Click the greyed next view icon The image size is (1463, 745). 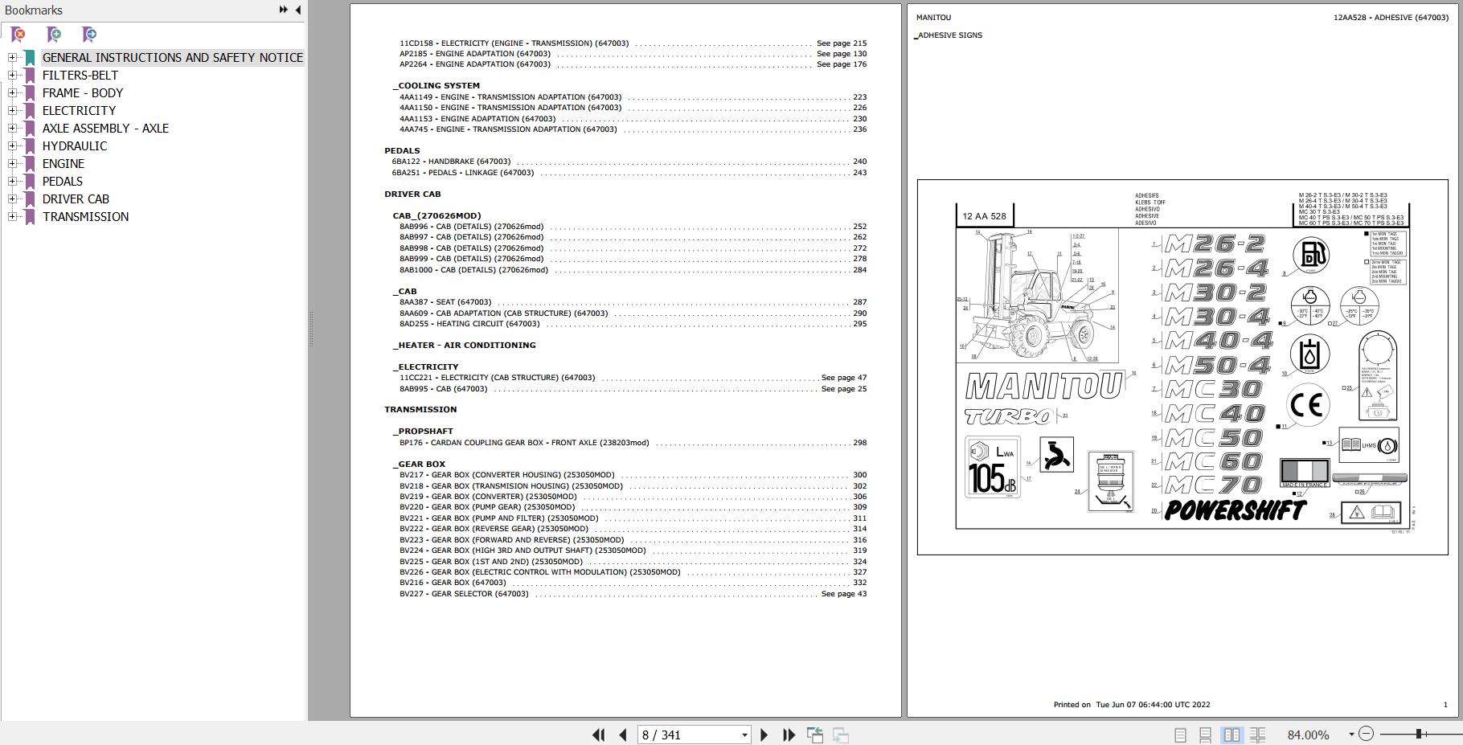(841, 735)
